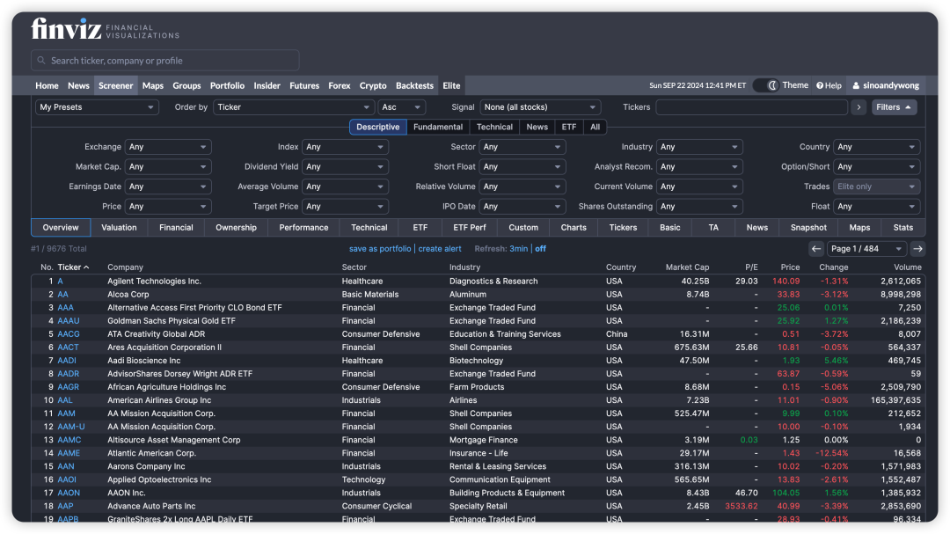Click Advance Auto Parts Inc name
Image resolution: width=950 pixels, height=534 pixels.
(x=151, y=507)
